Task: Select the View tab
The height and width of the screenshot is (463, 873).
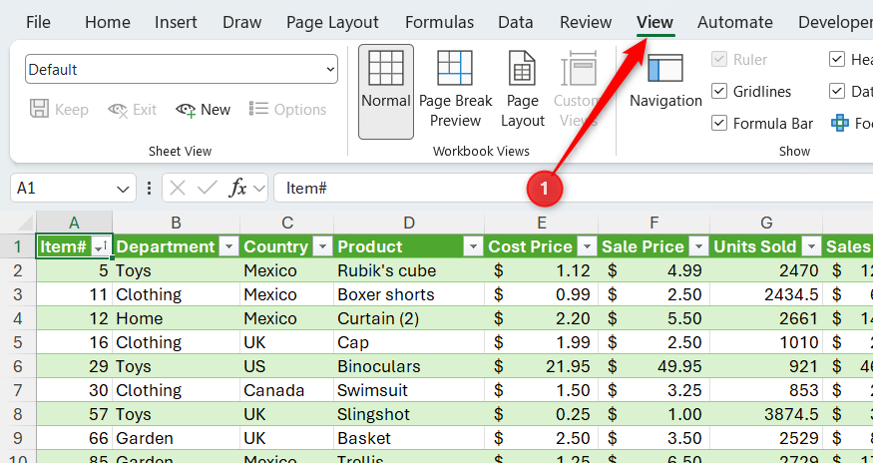Action: (655, 22)
